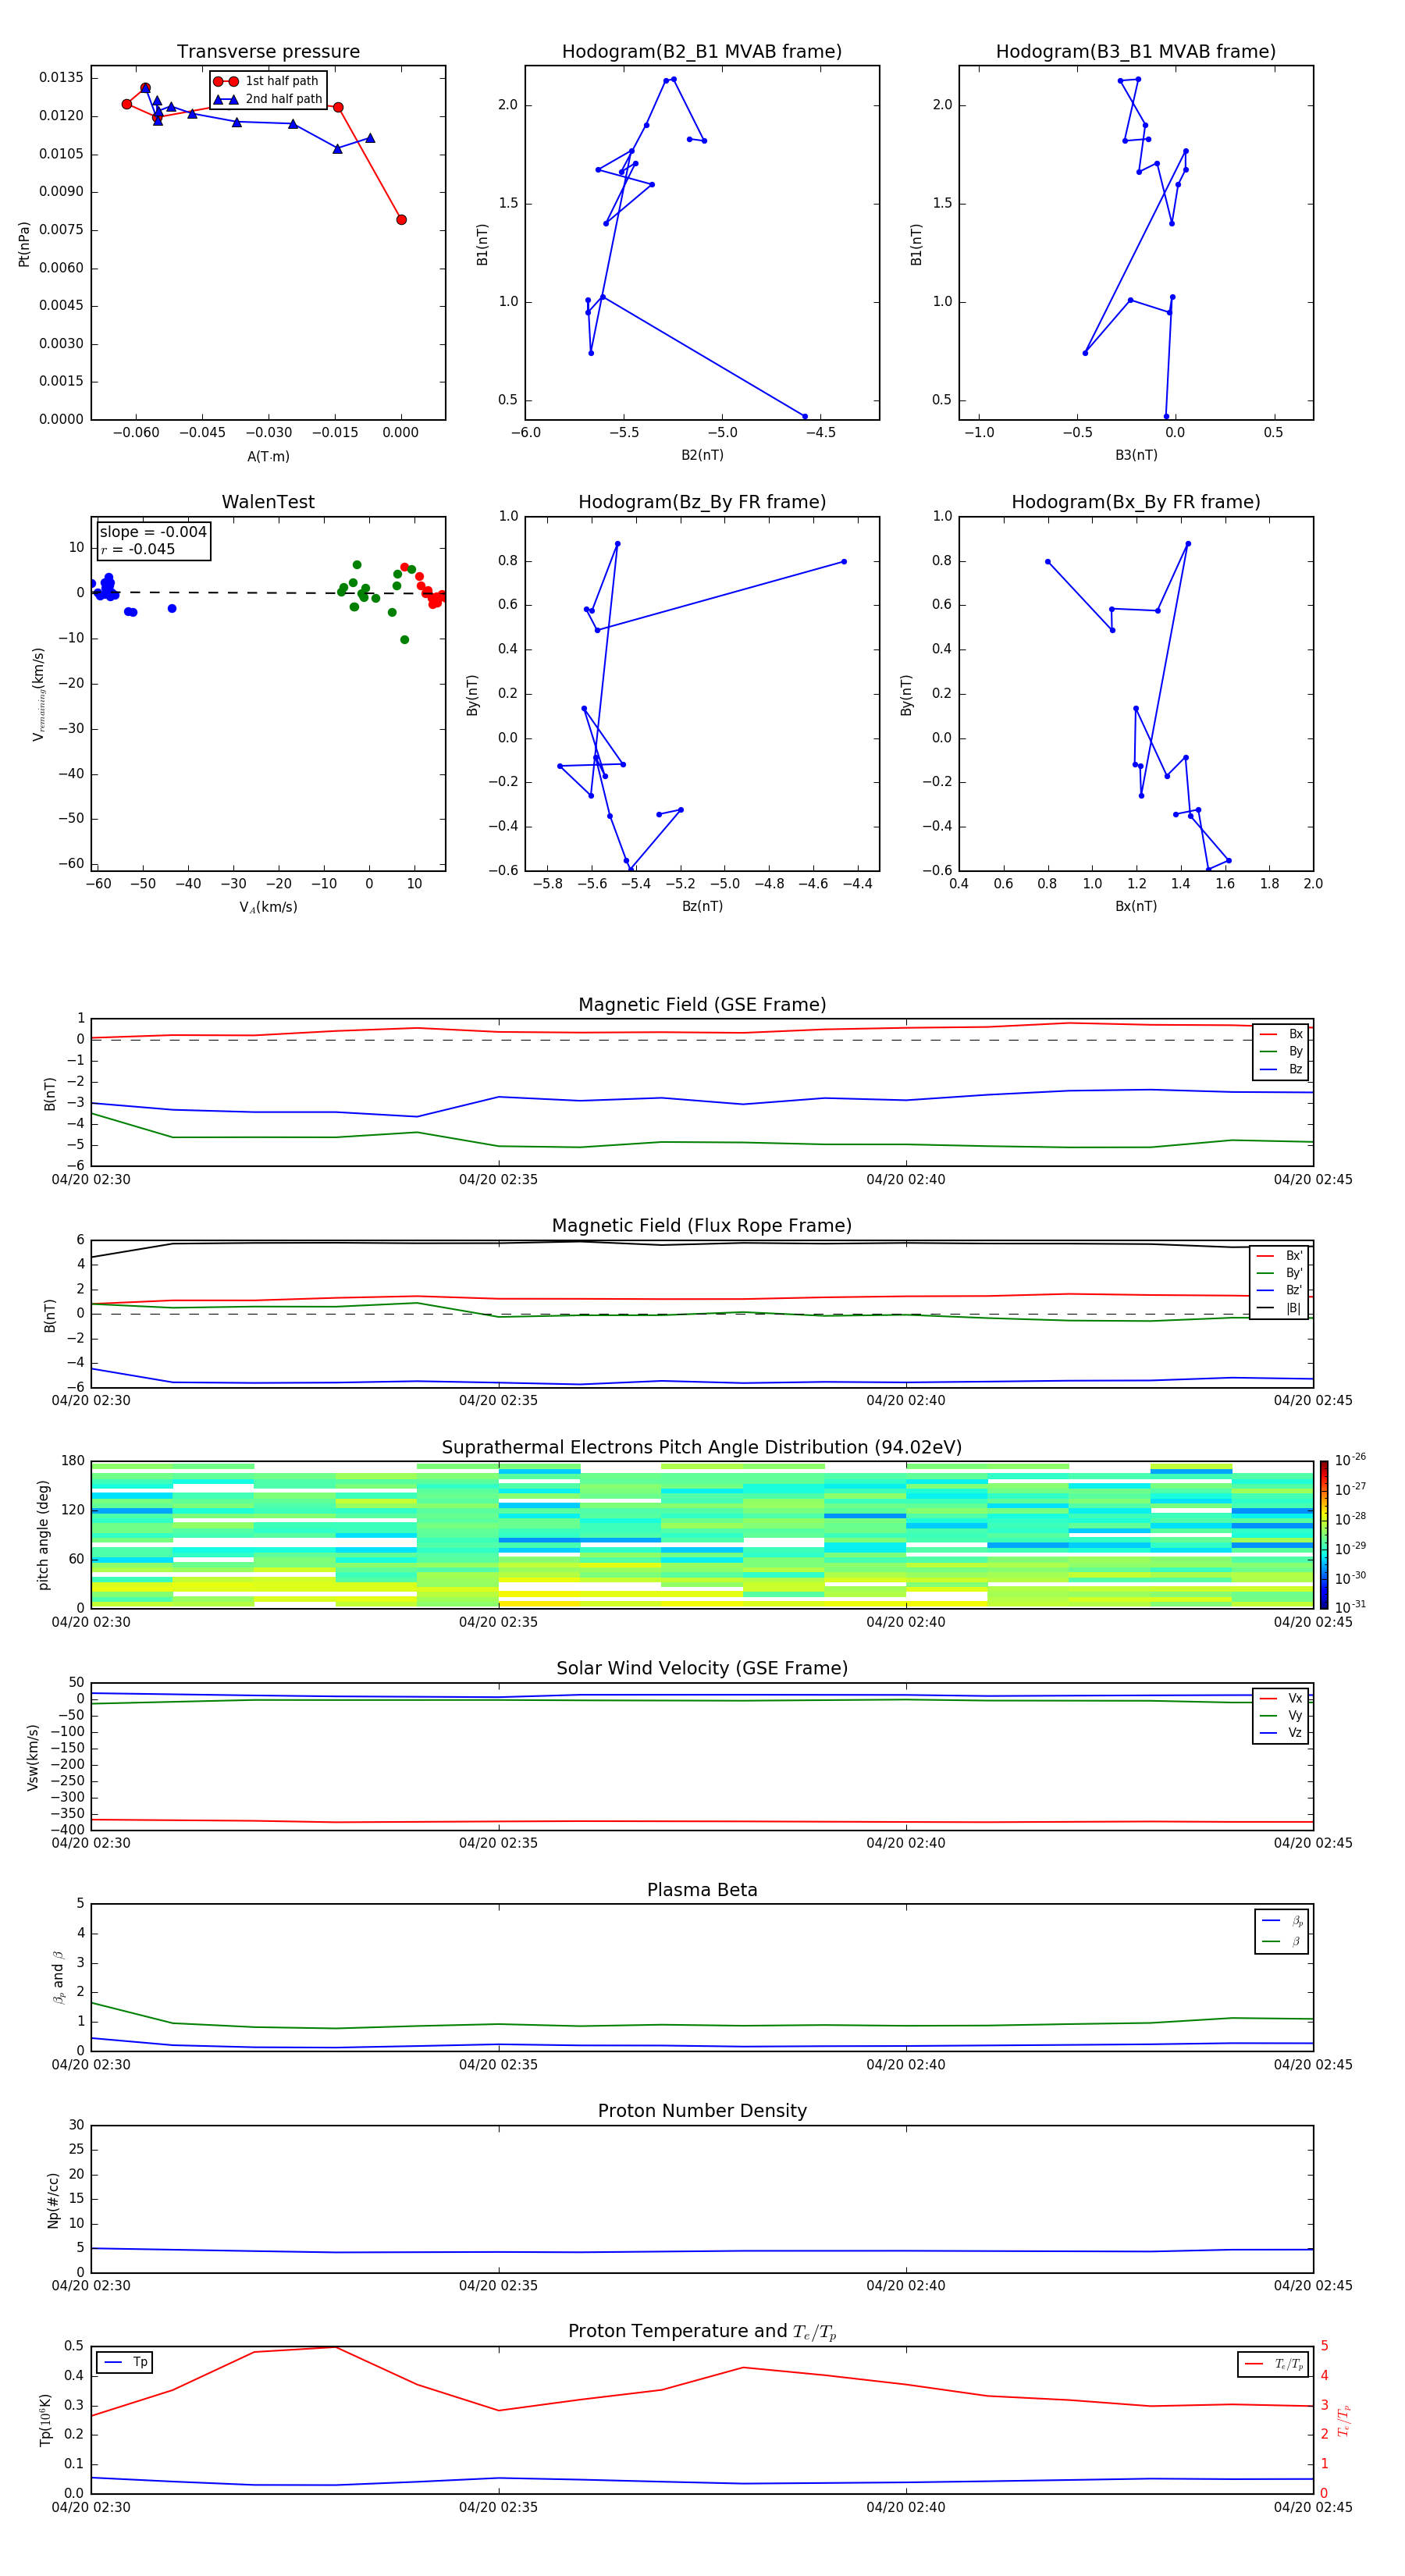
Task: Click the 'Magnetic Field (GSE Frame)' title
Action: (x=702, y=1005)
